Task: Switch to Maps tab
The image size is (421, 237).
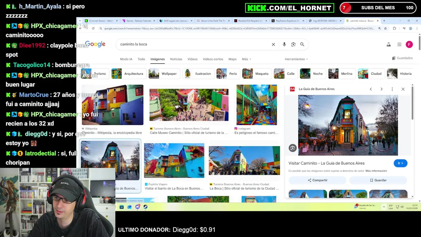Action: pyautogui.click(x=233, y=59)
